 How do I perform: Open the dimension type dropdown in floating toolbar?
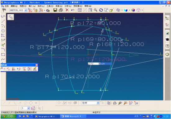(5, 69)
